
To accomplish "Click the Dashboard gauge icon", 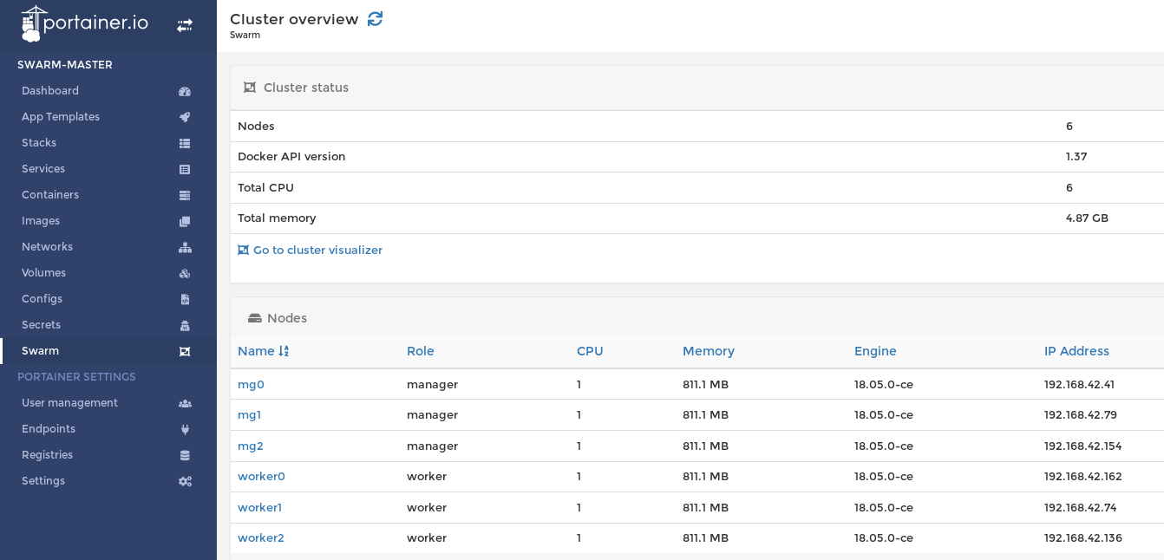I will click(185, 91).
